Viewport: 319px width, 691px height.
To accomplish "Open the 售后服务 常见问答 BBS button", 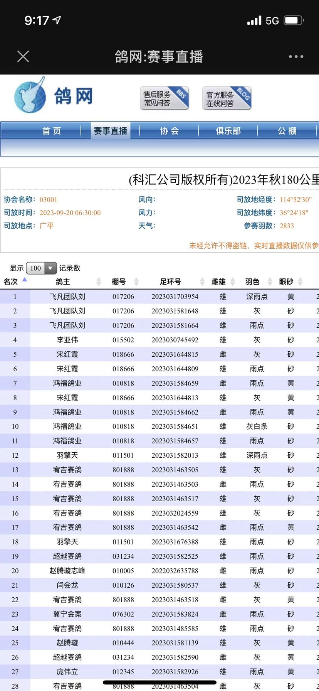I will click(165, 98).
